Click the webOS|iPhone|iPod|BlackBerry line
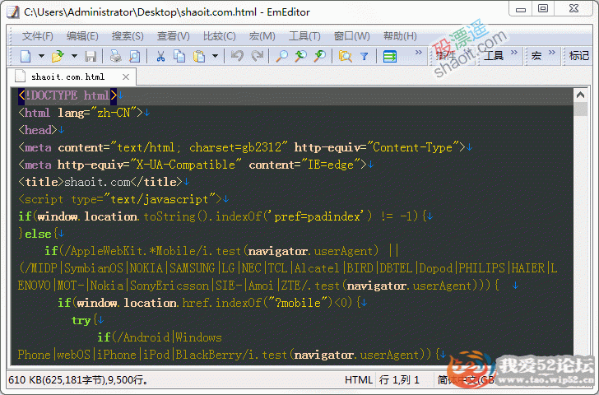599x395 pixels. [231, 355]
